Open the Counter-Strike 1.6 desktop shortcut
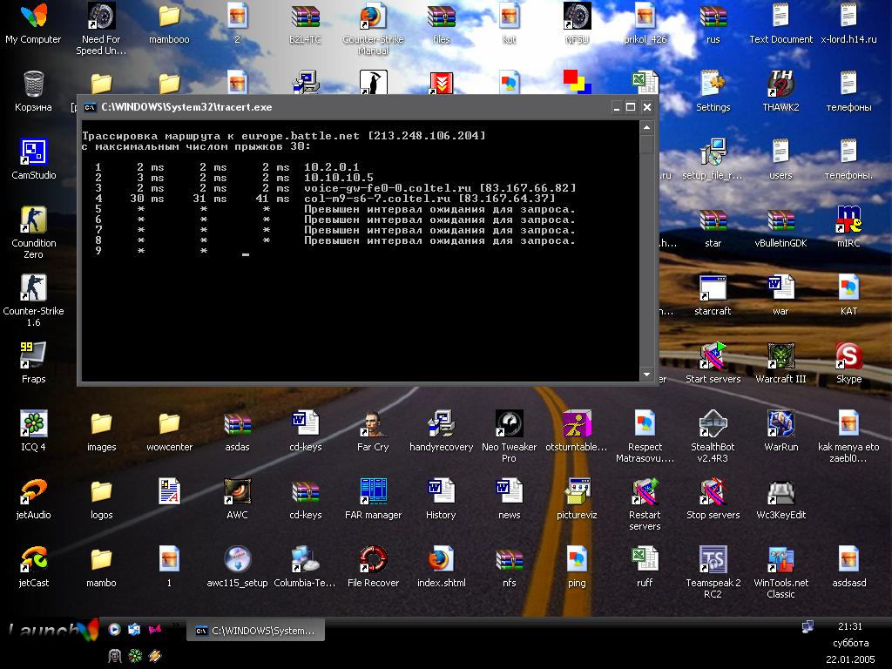Viewport: 892px width, 669px height. (33, 288)
